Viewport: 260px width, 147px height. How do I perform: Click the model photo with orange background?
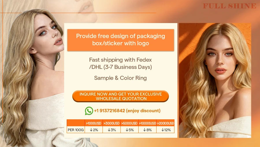(x=215, y=80)
